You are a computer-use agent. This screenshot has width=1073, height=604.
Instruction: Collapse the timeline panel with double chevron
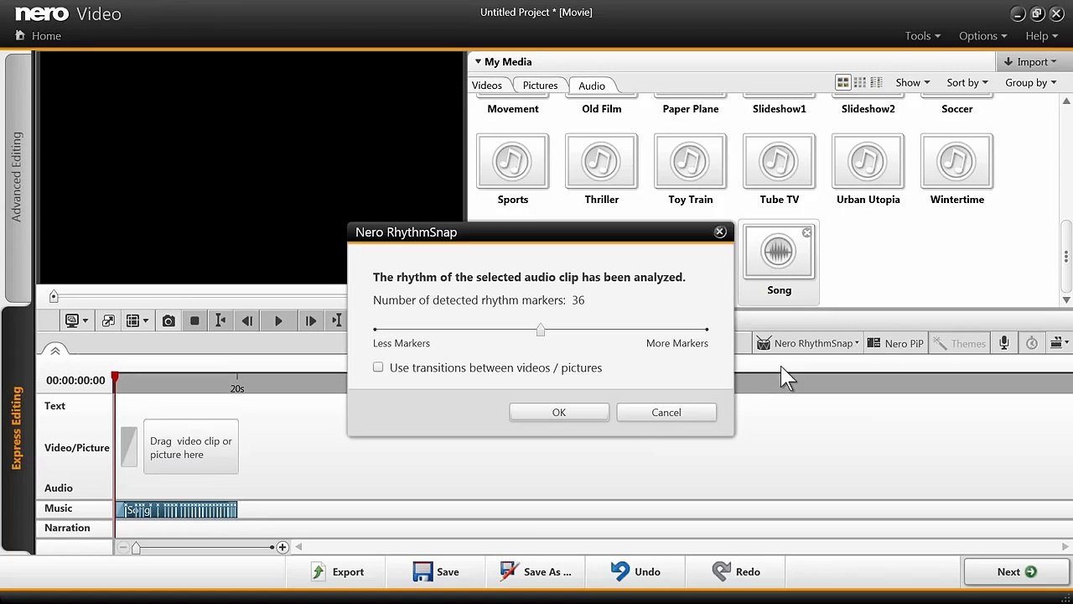55,351
